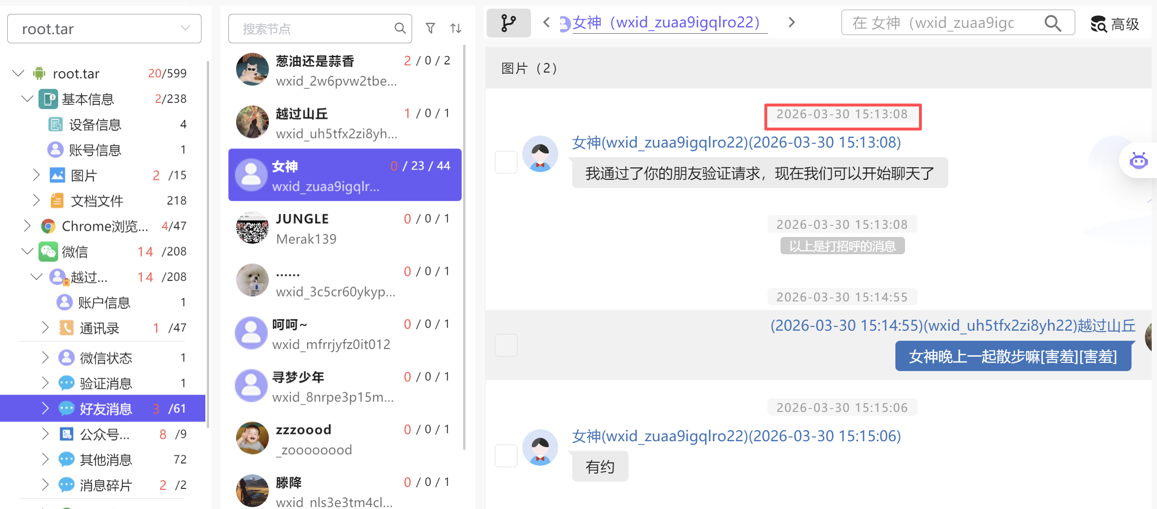Open the robot assistant icon
The image size is (1157, 509).
point(1138,161)
